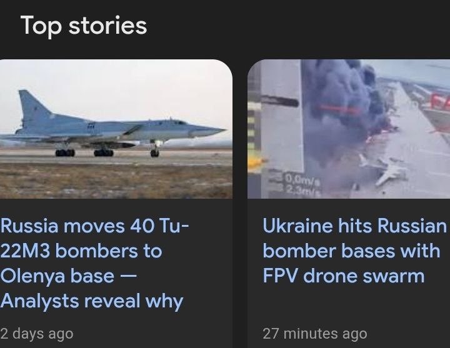This screenshot has width=450, height=348.
Task: Click '22M3 bombers to' headline line
Action: tap(81, 251)
